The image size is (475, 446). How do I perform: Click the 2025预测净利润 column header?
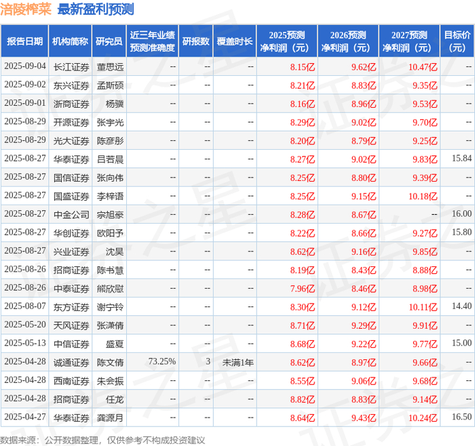tap(287, 41)
